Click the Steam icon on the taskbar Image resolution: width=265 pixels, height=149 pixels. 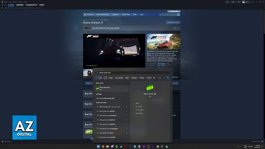point(121,147)
